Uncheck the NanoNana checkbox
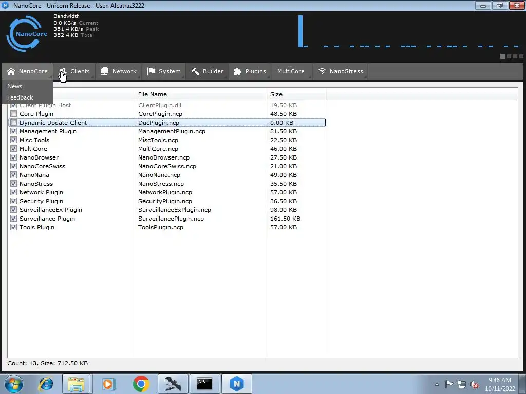526x394 pixels. coord(13,175)
